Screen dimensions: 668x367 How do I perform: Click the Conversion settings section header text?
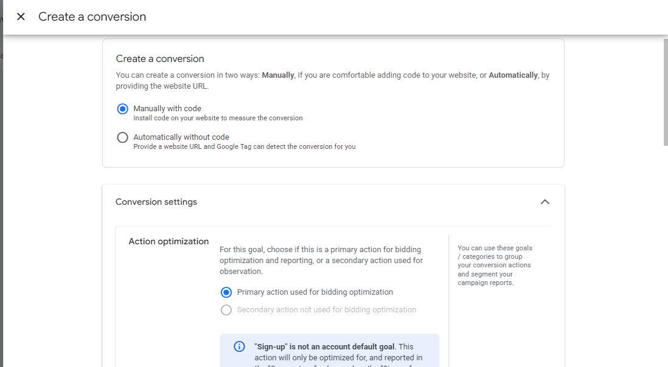(156, 202)
